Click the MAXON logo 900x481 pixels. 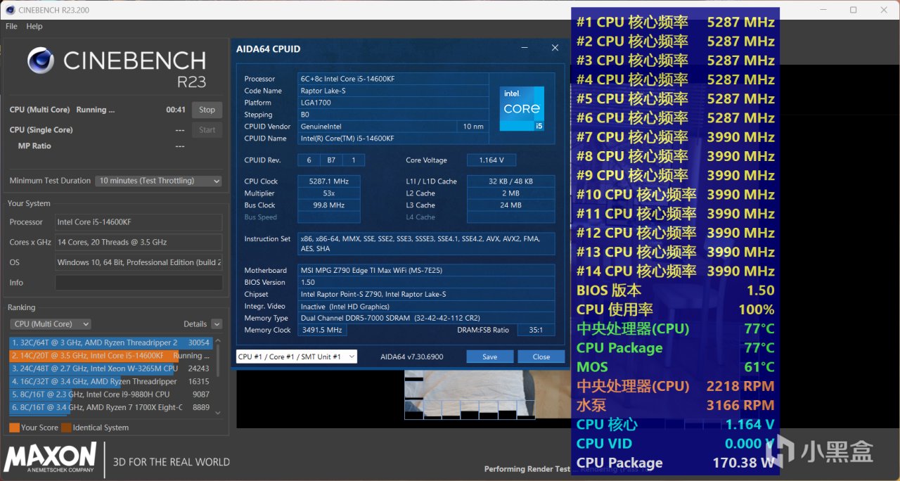click(x=50, y=457)
